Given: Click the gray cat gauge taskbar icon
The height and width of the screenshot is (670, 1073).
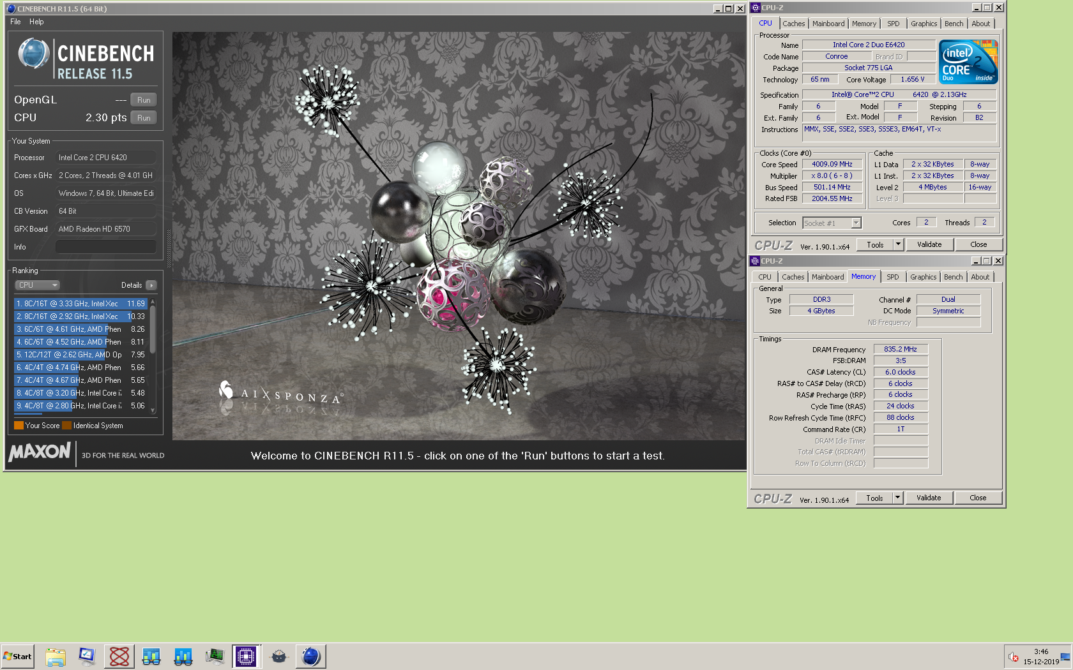Looking at the screenshot, I should [x=279, y=657].
